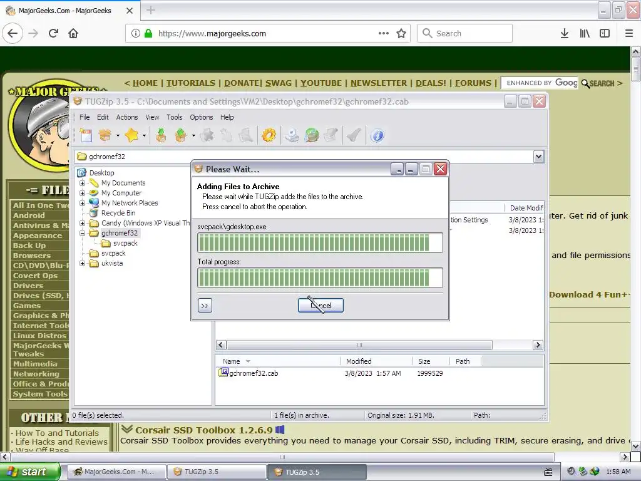Click the green globe toolbar icon
641x481 pixels.
[x=312, y=135]
